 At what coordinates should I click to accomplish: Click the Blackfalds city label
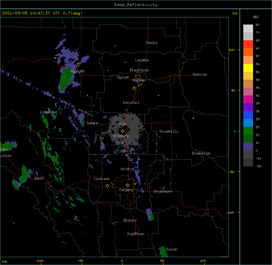(139, 70)
